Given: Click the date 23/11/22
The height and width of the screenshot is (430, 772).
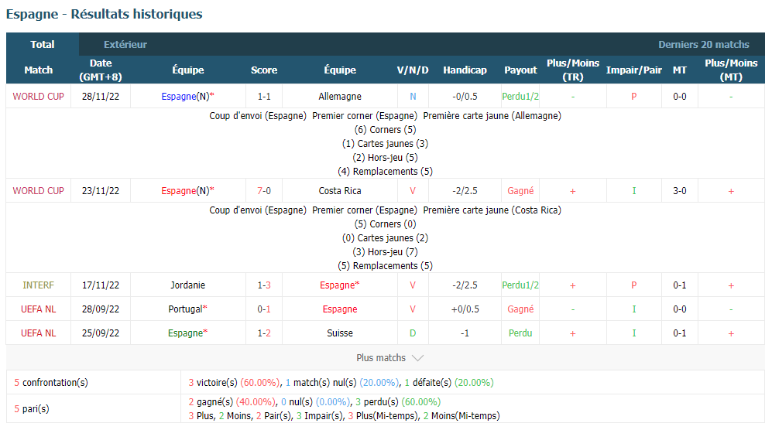Looking at the screenshot, I should click(101, 191).
